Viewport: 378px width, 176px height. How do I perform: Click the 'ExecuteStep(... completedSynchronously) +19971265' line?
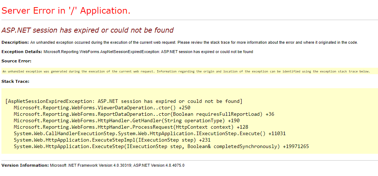point(161,147)
